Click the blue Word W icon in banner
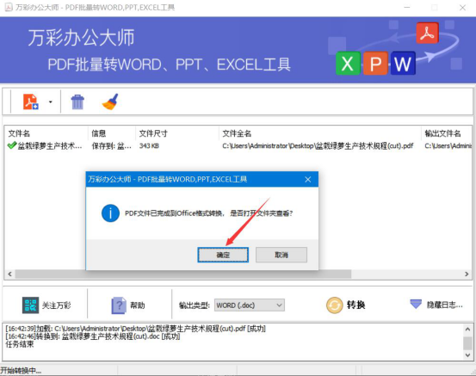Viewport: 476px width, 376px height. 403,64
